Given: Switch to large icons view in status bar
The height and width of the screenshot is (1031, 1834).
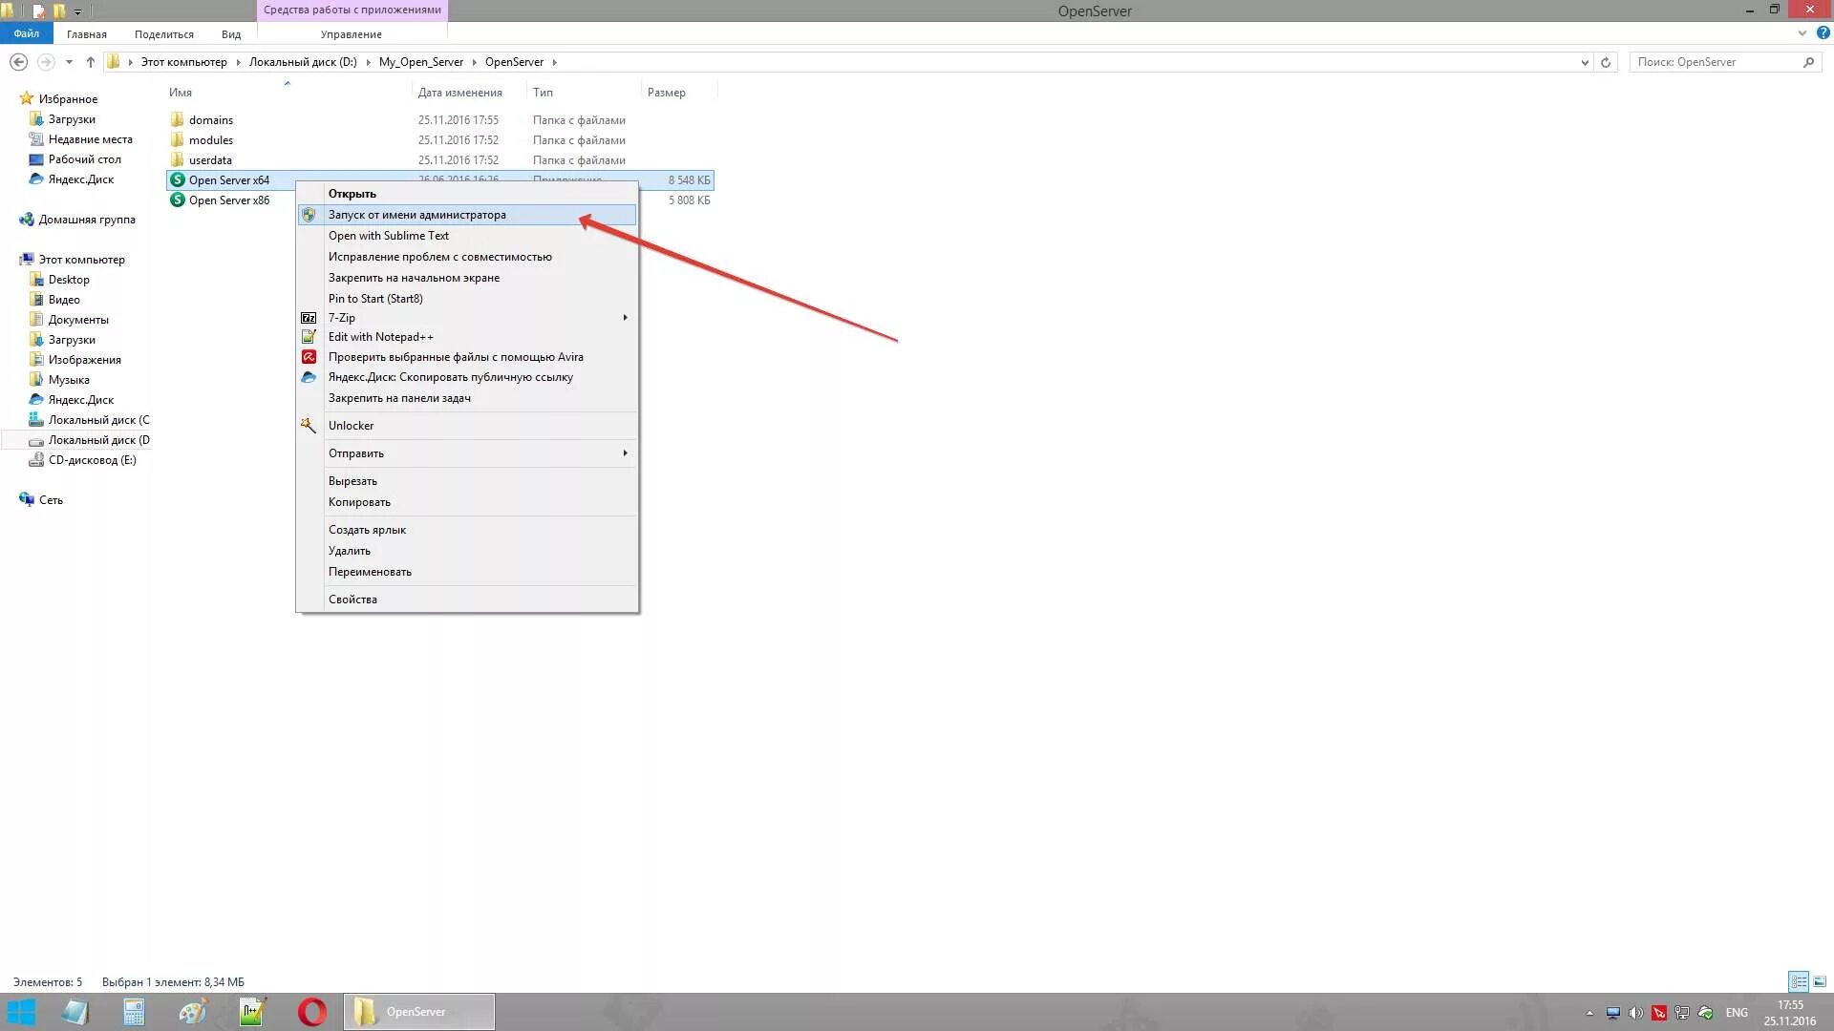Looking at the screenshot, I should point(1820,981).
